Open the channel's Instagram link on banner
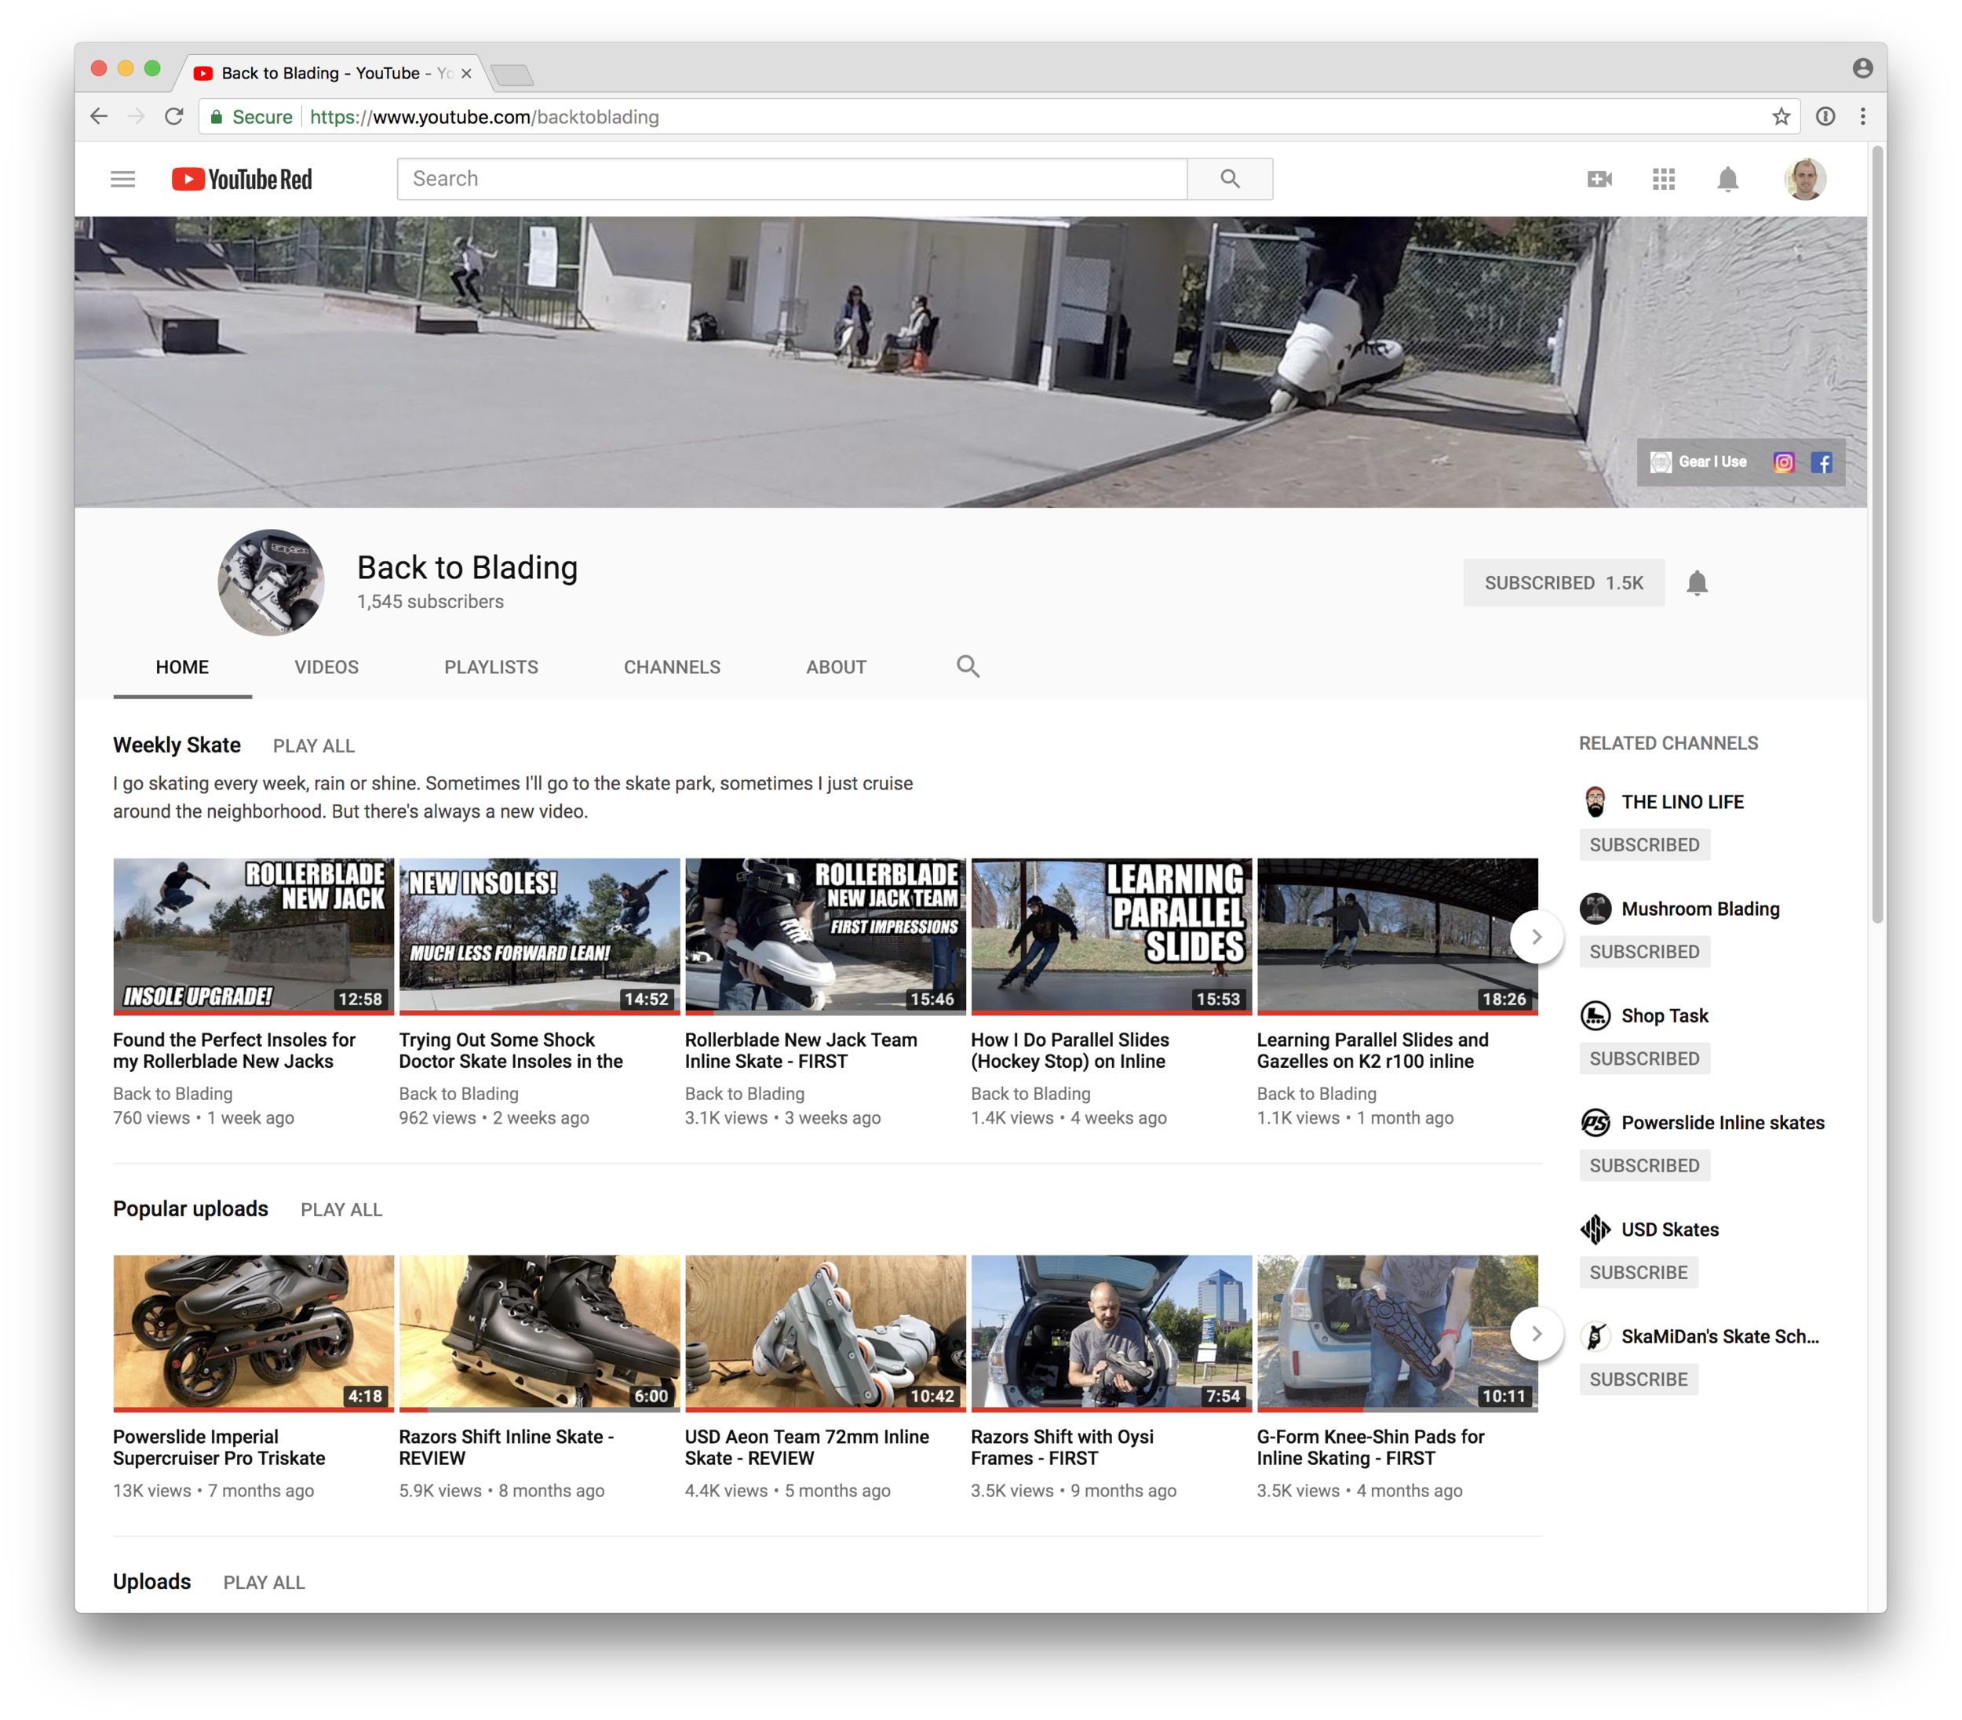 tap(1785, 461)
